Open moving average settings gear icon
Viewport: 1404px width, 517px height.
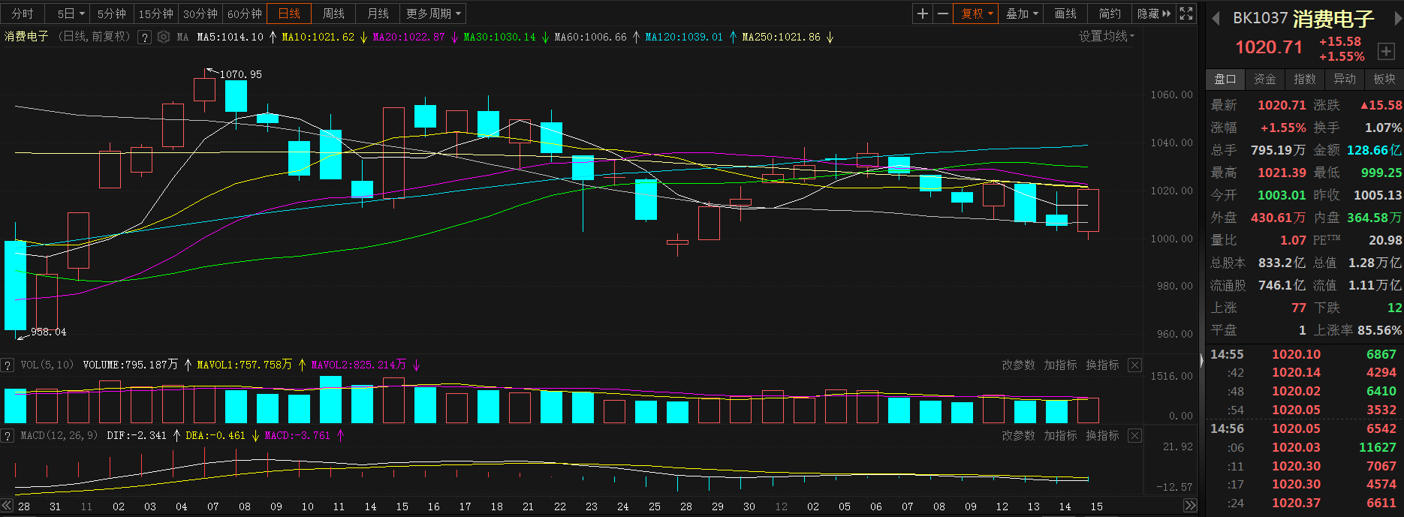[x=163, y=37]
